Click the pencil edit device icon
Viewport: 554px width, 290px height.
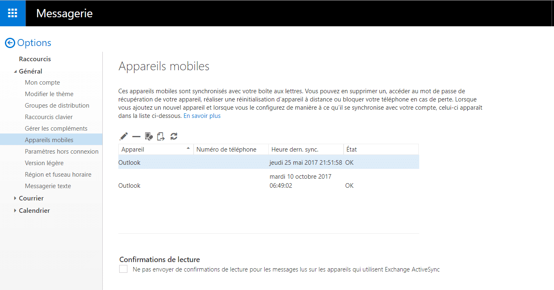124,136
